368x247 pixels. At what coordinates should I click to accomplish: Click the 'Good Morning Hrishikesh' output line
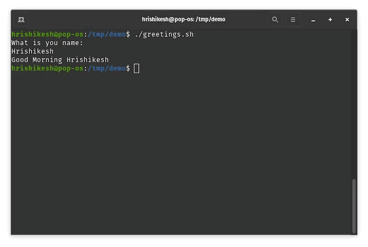coord(60,60)
